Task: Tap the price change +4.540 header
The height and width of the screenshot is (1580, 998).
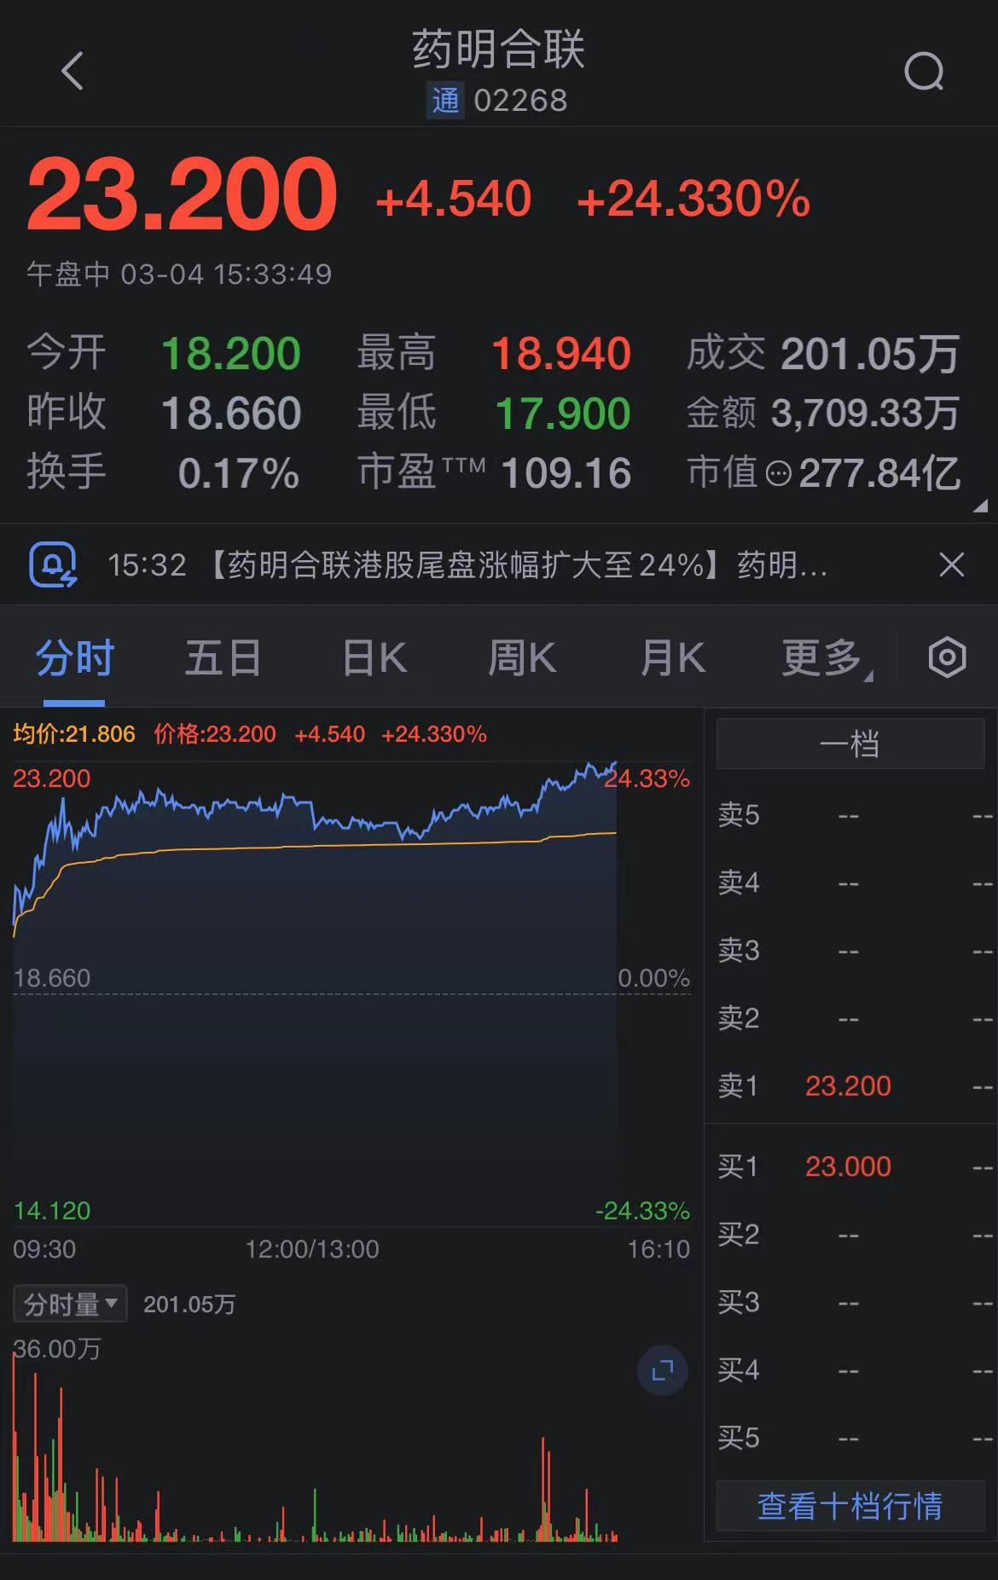Action: (x=454, y=200)
